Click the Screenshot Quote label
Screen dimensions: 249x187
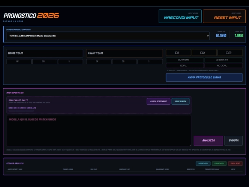(x=18, y=100)
